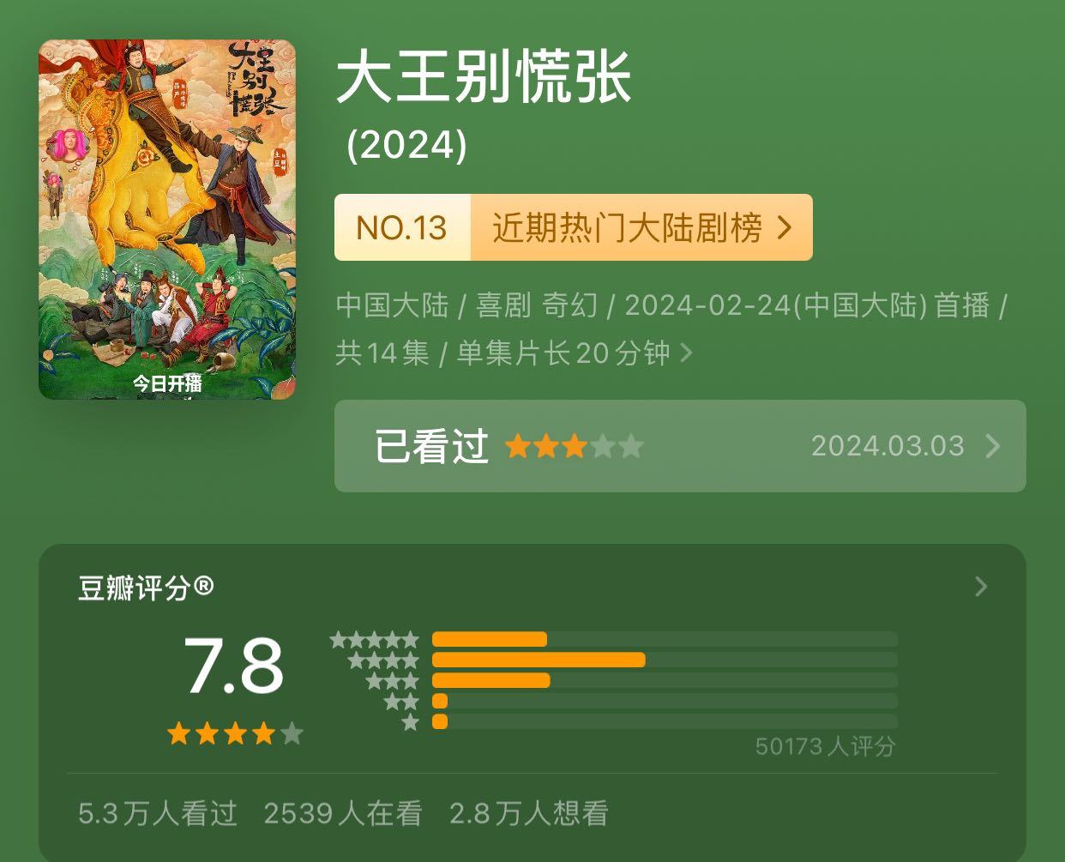Click the first star of my rating
Screen dimensions: 1065x862
click(518, 447)
